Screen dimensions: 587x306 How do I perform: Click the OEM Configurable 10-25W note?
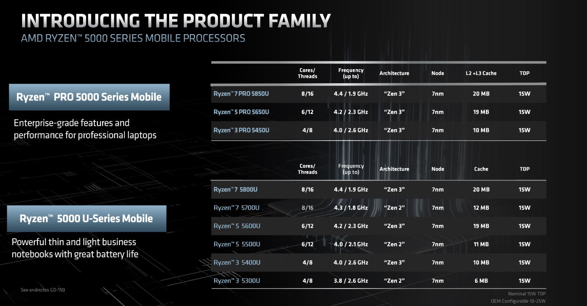coord(518,301)
